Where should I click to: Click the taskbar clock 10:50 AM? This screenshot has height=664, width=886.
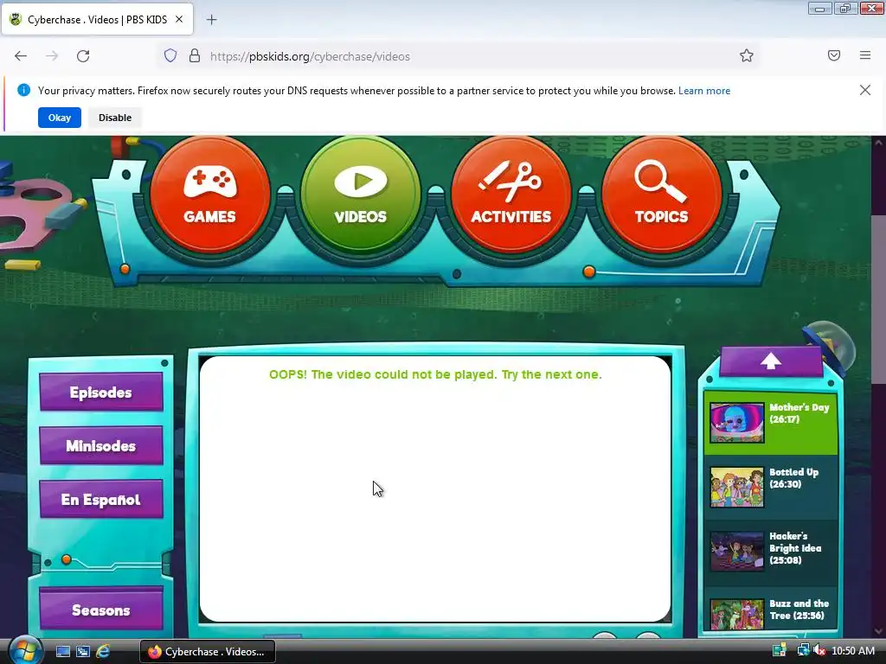[853, 651]
